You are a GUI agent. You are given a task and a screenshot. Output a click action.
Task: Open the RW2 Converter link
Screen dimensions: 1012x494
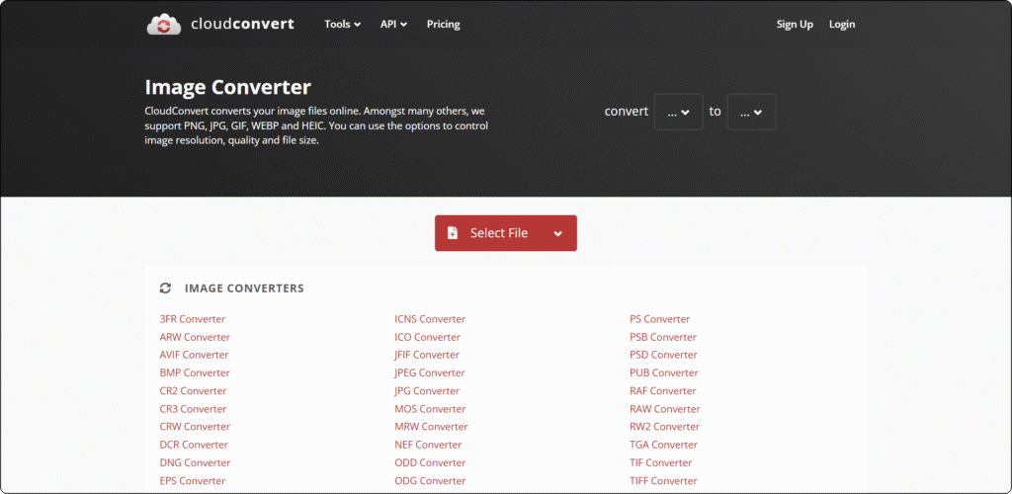664,426
